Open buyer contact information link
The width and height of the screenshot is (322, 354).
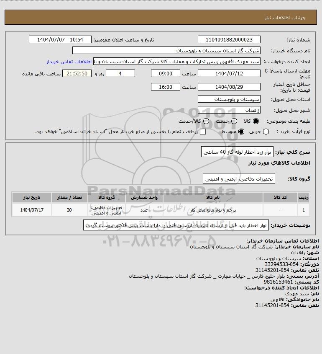click(x=69, y=62)
